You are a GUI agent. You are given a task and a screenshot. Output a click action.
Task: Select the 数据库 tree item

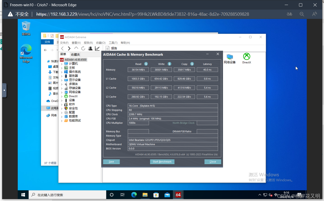tap(71, 116)
